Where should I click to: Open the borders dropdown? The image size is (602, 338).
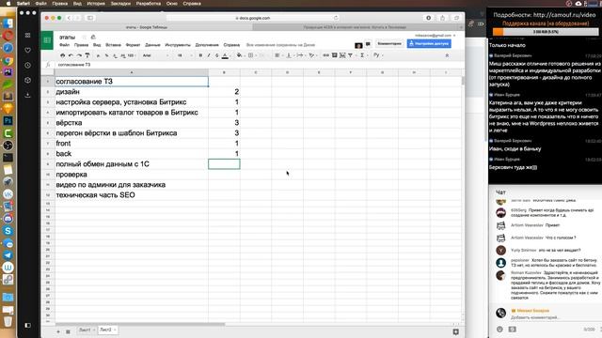click(x=251, y=55)
